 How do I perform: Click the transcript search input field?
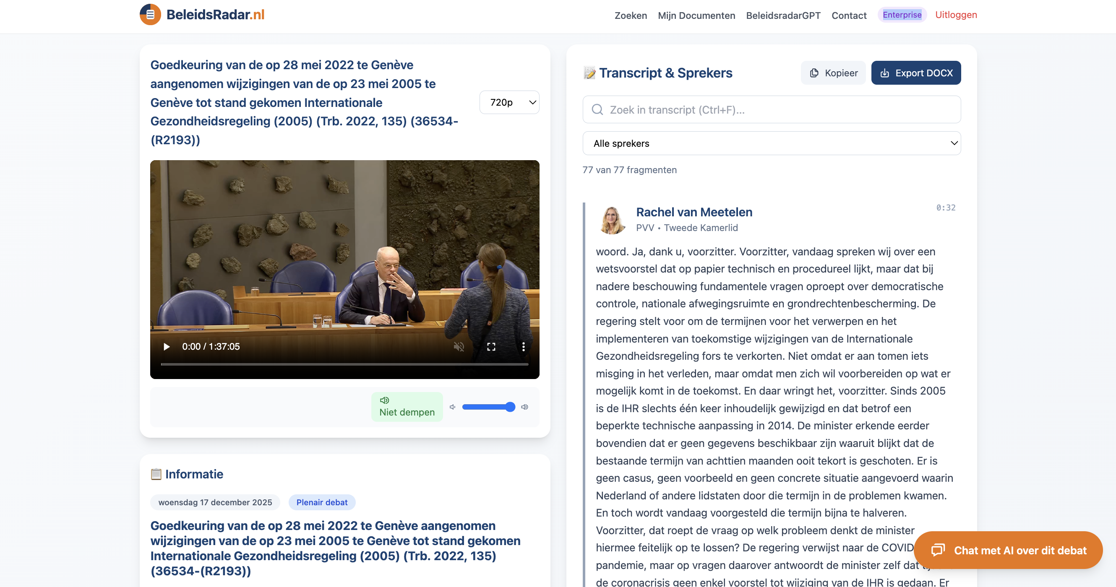click(771, 109)
